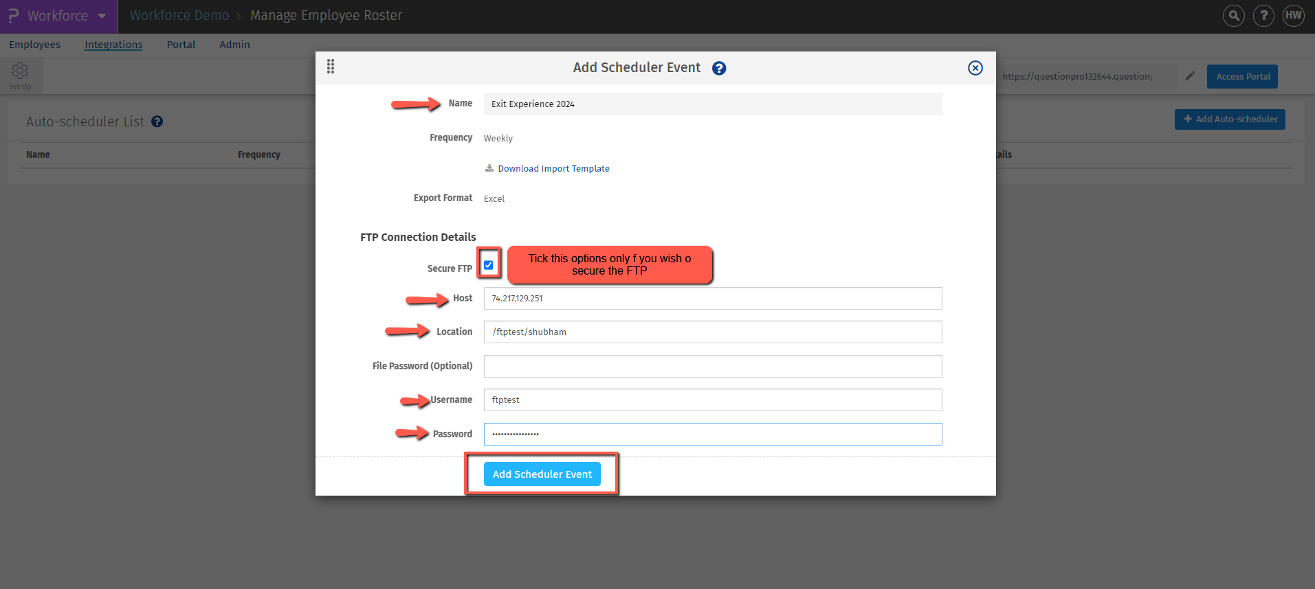The height and width of the screenshot is (589, 1315).
Task: Click the Username input field
Action: 713,400
